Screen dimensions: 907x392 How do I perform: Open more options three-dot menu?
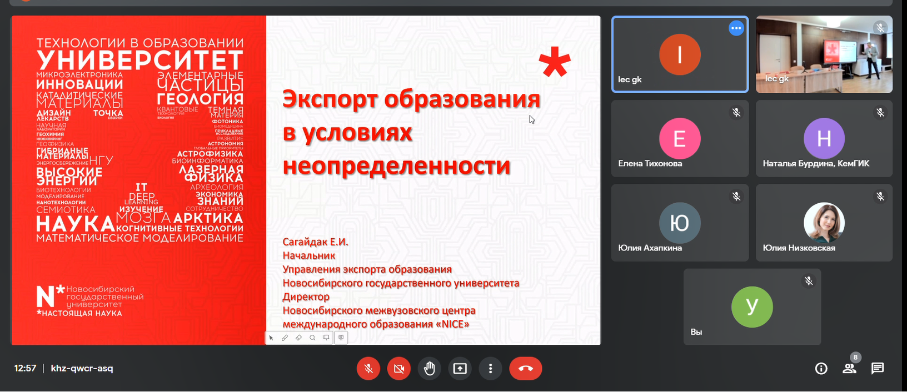pyautogui.click(x=490, y=369)
